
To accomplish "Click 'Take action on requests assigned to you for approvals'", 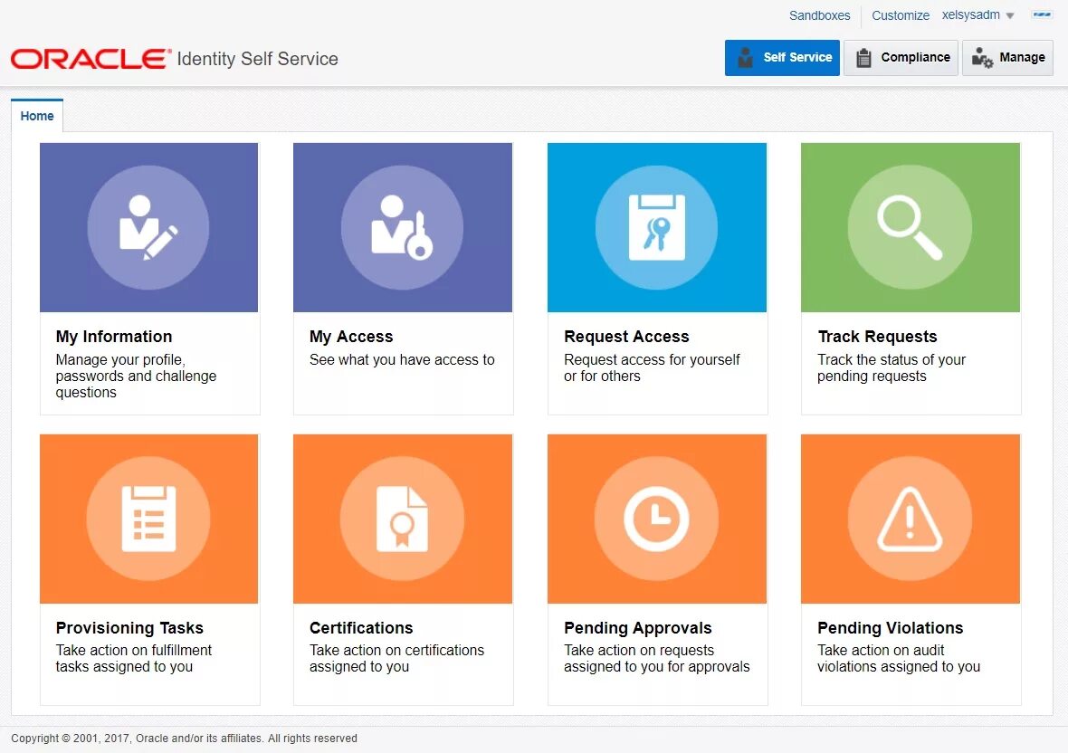I will pos(656,658).
